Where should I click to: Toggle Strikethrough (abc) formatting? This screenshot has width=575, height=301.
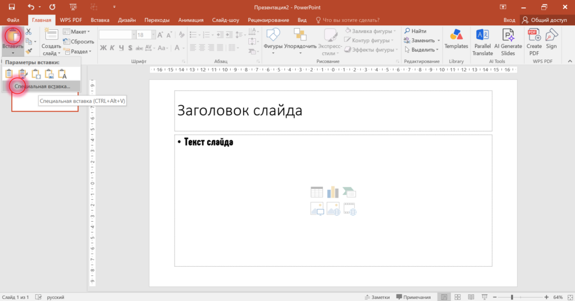point(139,48)
